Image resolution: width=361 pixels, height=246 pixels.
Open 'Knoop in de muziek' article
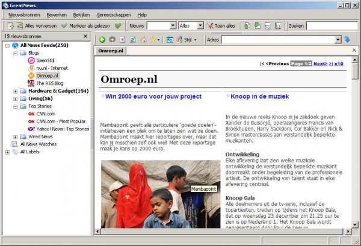coord(260,96)
